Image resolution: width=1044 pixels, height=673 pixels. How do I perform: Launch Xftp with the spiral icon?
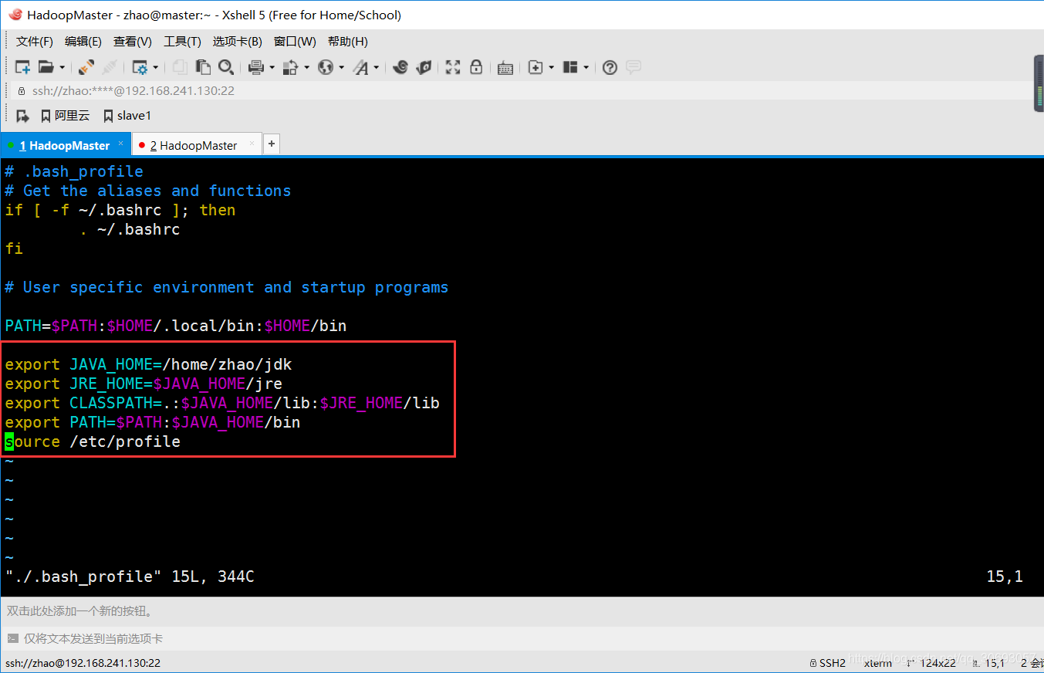click(400, 67)
